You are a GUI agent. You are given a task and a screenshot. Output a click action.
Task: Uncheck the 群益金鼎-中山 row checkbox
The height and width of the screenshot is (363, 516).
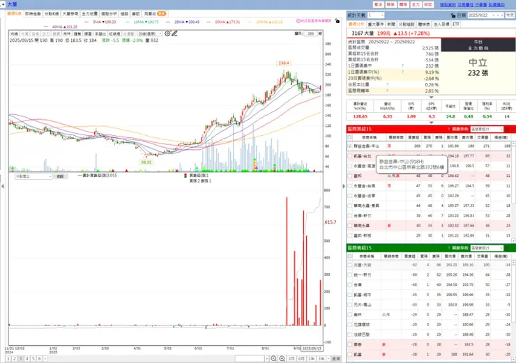(349, 146)
